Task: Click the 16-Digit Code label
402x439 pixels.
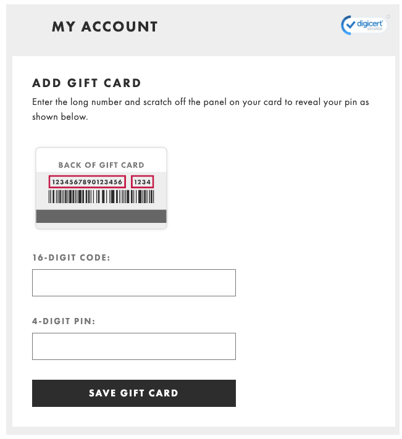Action: point(72,257)
